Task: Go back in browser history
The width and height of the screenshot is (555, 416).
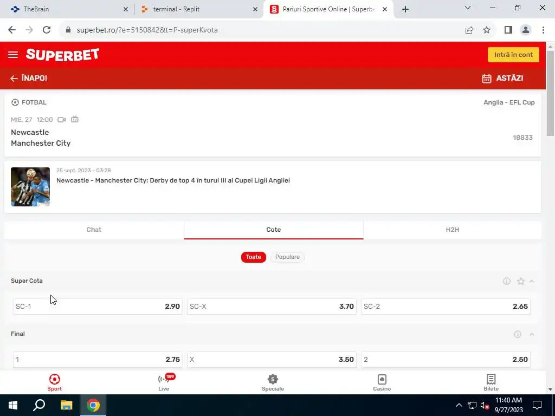Action: (x=12, y=30)
